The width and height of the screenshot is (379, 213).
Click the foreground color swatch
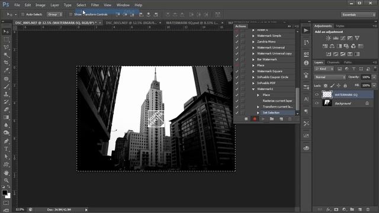[4, 192]
